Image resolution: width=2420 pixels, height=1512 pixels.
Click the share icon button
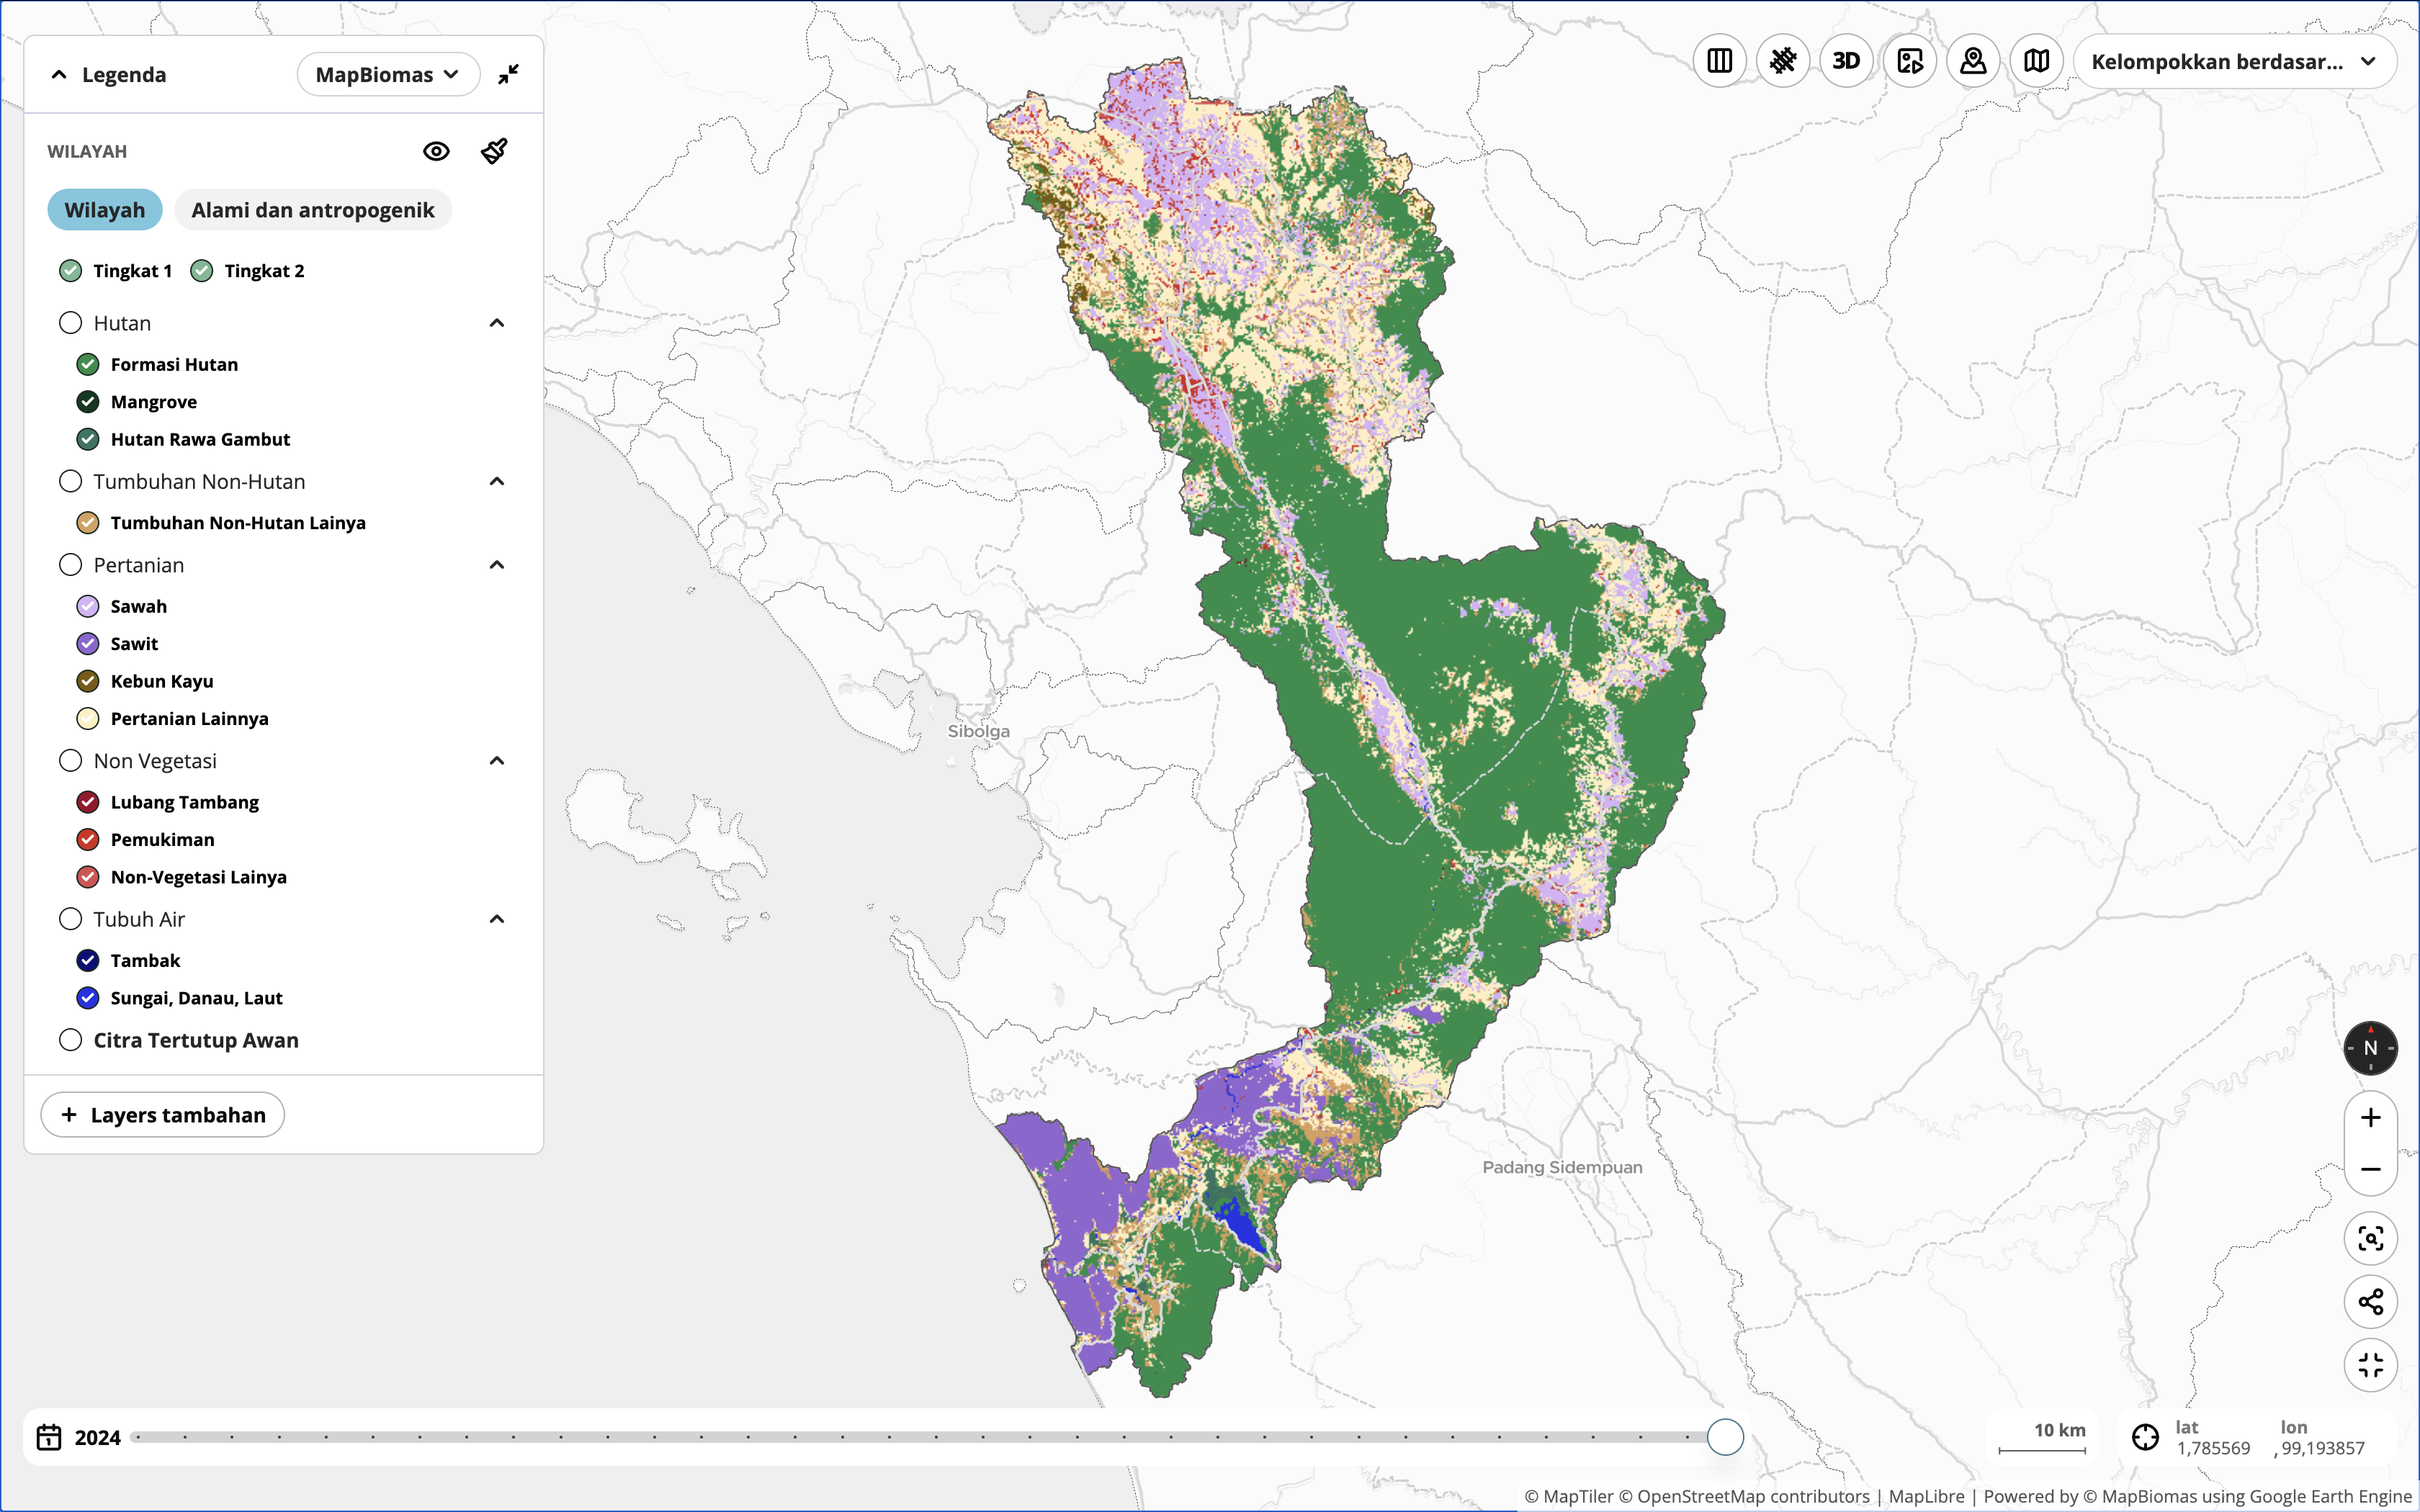pos(2370,1301)
